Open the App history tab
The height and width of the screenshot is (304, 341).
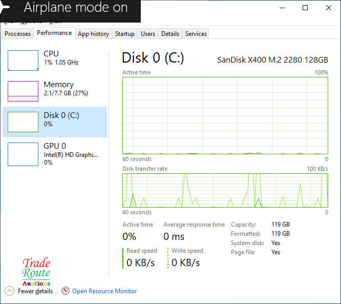(x=93, y=34)
